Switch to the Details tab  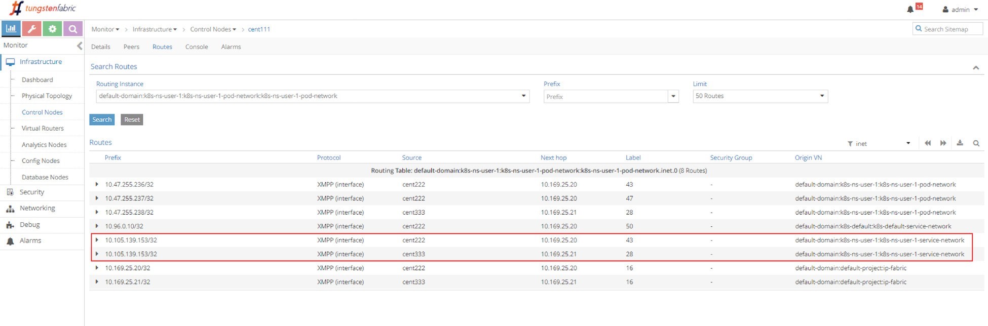[x=100, y=47]
